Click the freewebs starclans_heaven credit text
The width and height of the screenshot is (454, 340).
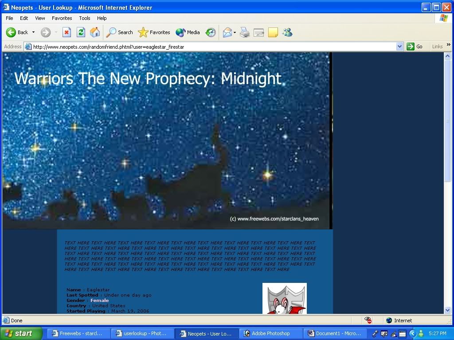[274, 219]
